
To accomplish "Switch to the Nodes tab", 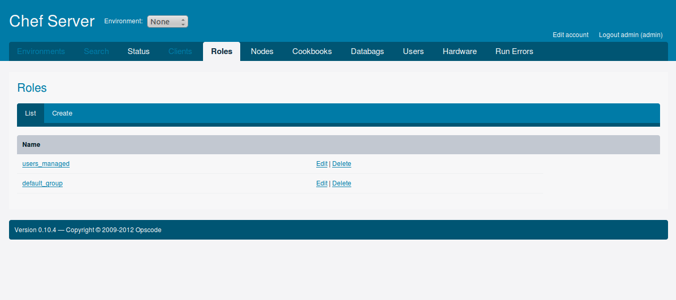I will coord(262,51).
